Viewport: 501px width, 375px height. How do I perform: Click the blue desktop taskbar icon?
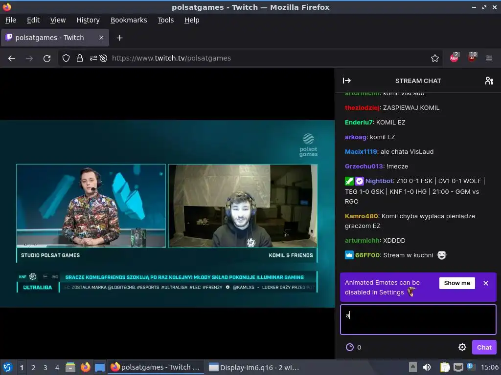click(100, 368)
